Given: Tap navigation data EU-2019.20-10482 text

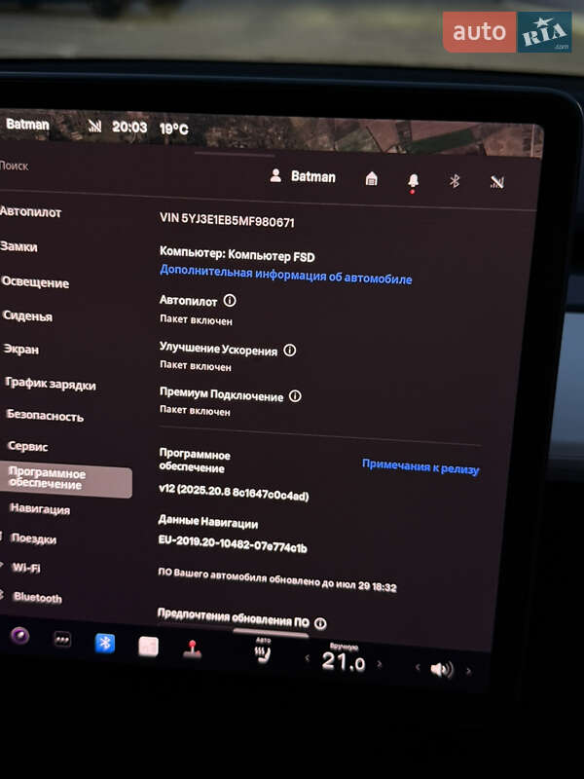Looking at the screenshot, I should [233, 543].
